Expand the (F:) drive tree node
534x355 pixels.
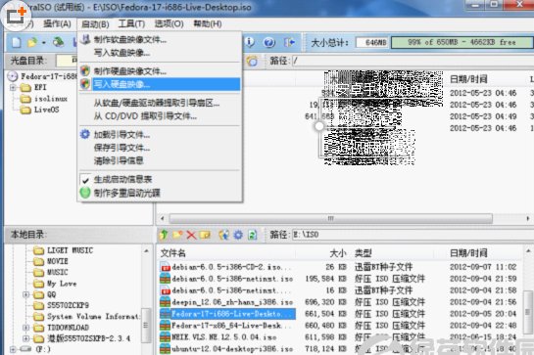coord(13,349)
